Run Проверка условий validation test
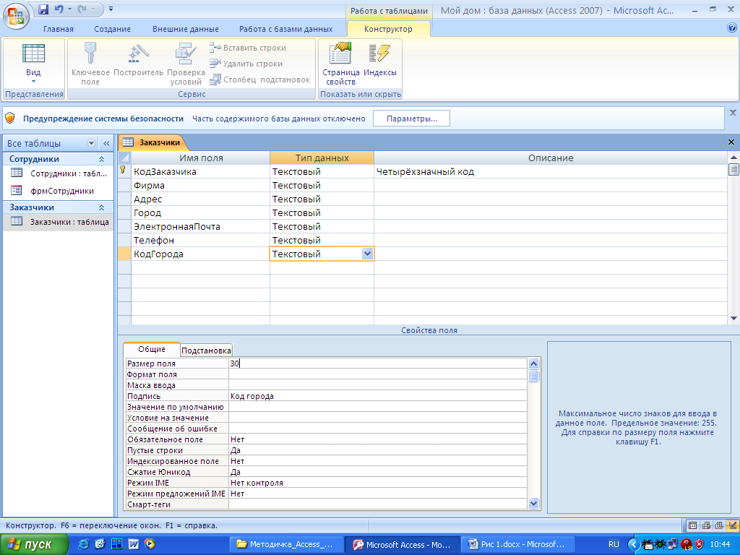The image size is (740, 555). (x=186, y=64)
